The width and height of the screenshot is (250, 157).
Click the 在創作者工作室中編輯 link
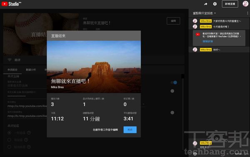click(105, 130)
